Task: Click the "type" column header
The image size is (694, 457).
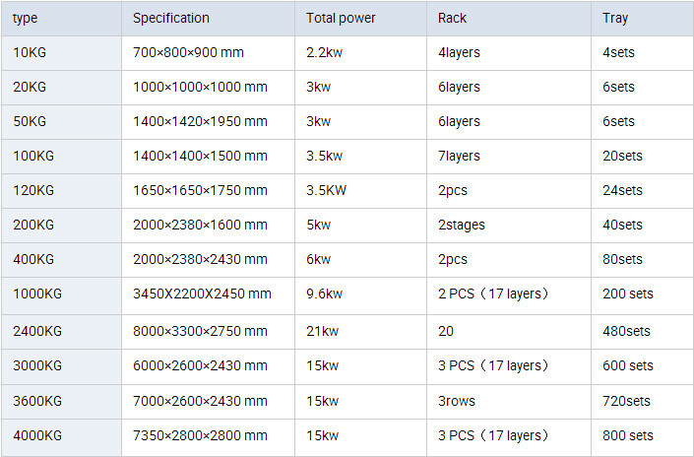Action: click(x=26, y=18)
